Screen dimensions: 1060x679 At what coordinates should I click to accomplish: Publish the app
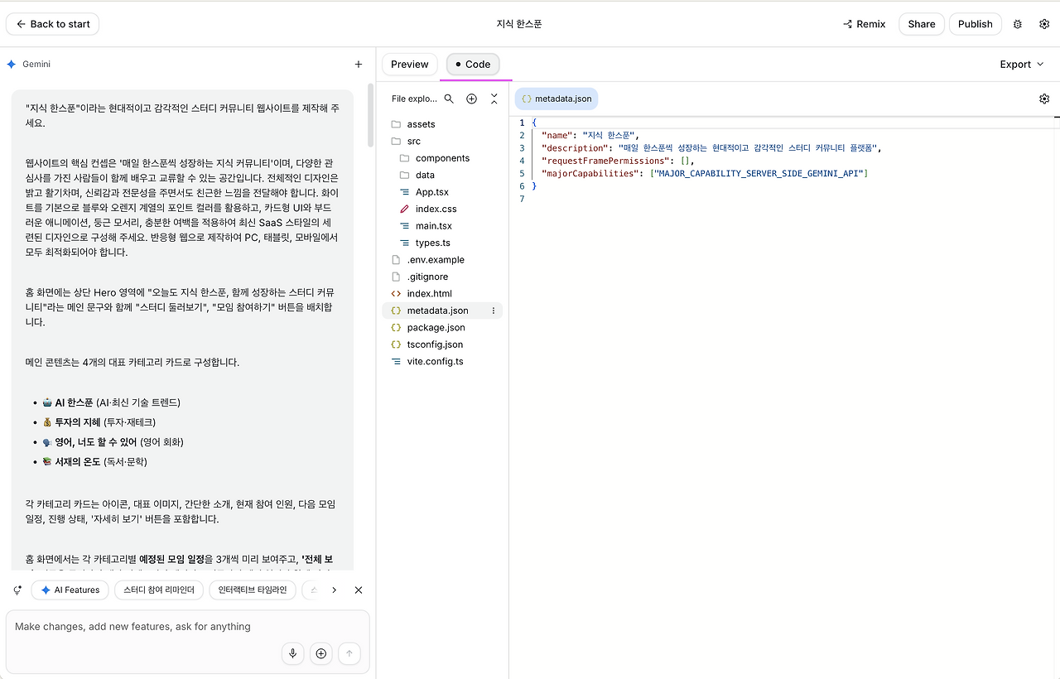[x=975, y=24]
